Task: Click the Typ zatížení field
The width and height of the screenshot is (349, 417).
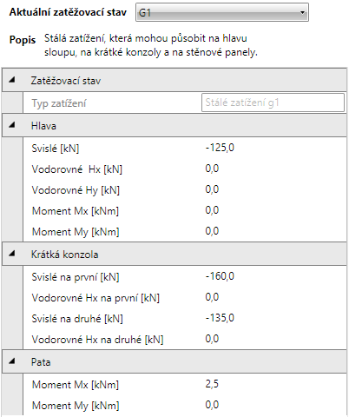Action: (273, 103)
